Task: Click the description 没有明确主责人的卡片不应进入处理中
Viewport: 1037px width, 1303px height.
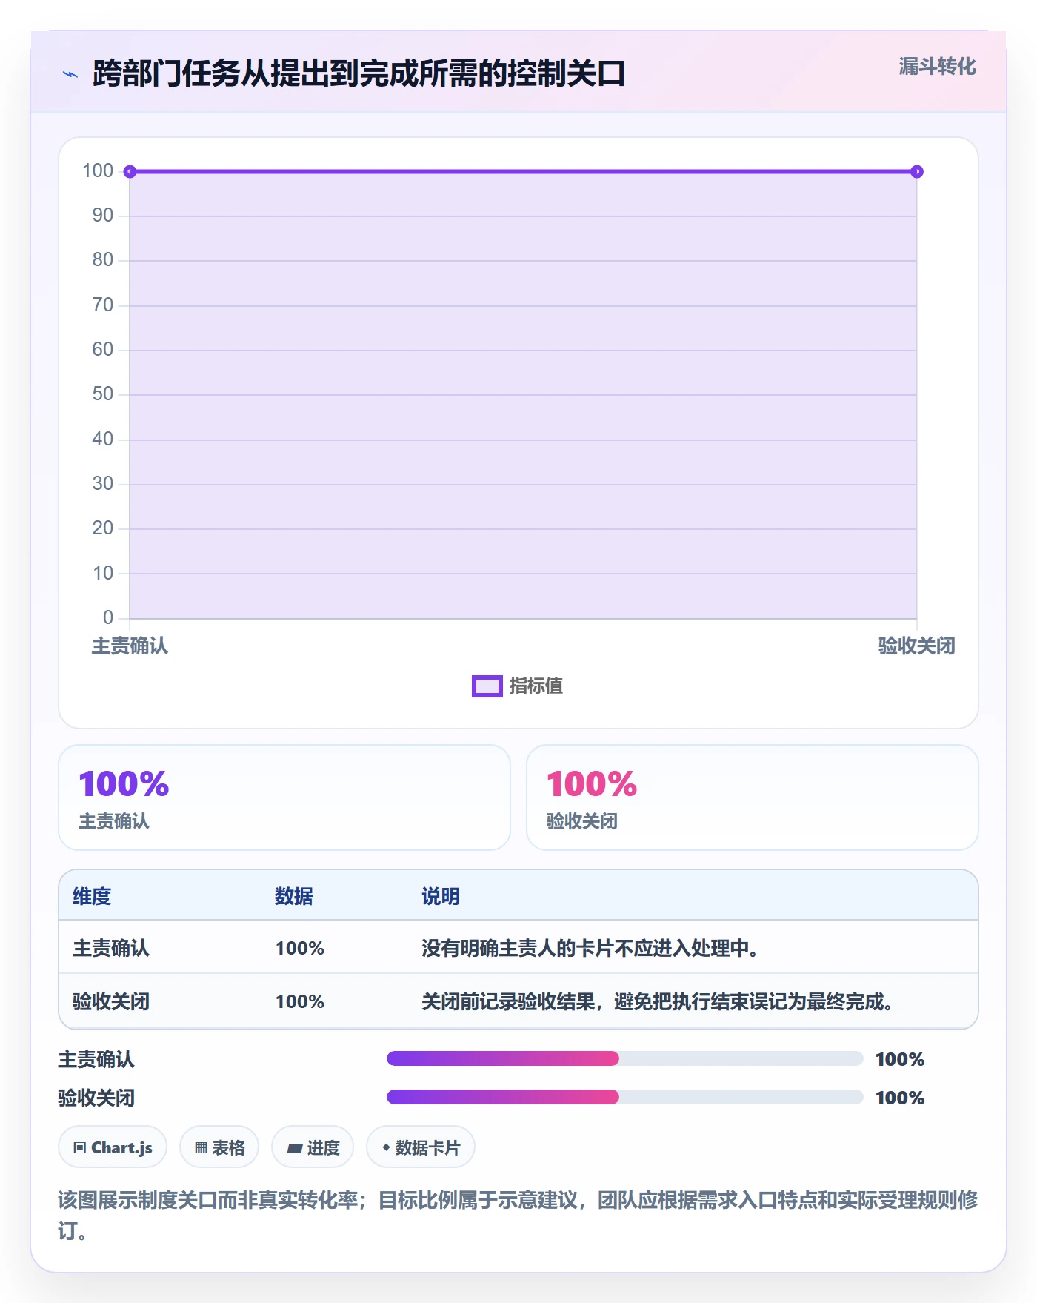Action: click(x=590, y=949)
